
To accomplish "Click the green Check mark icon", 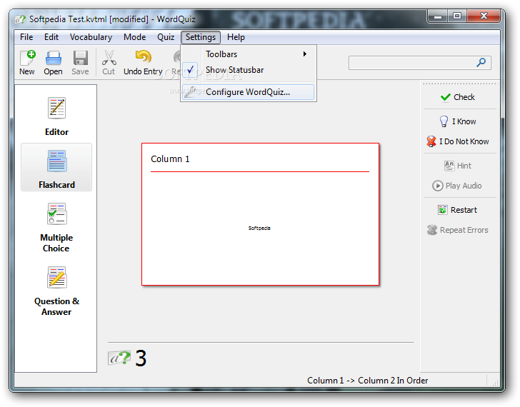I will [x=446, y=97].
